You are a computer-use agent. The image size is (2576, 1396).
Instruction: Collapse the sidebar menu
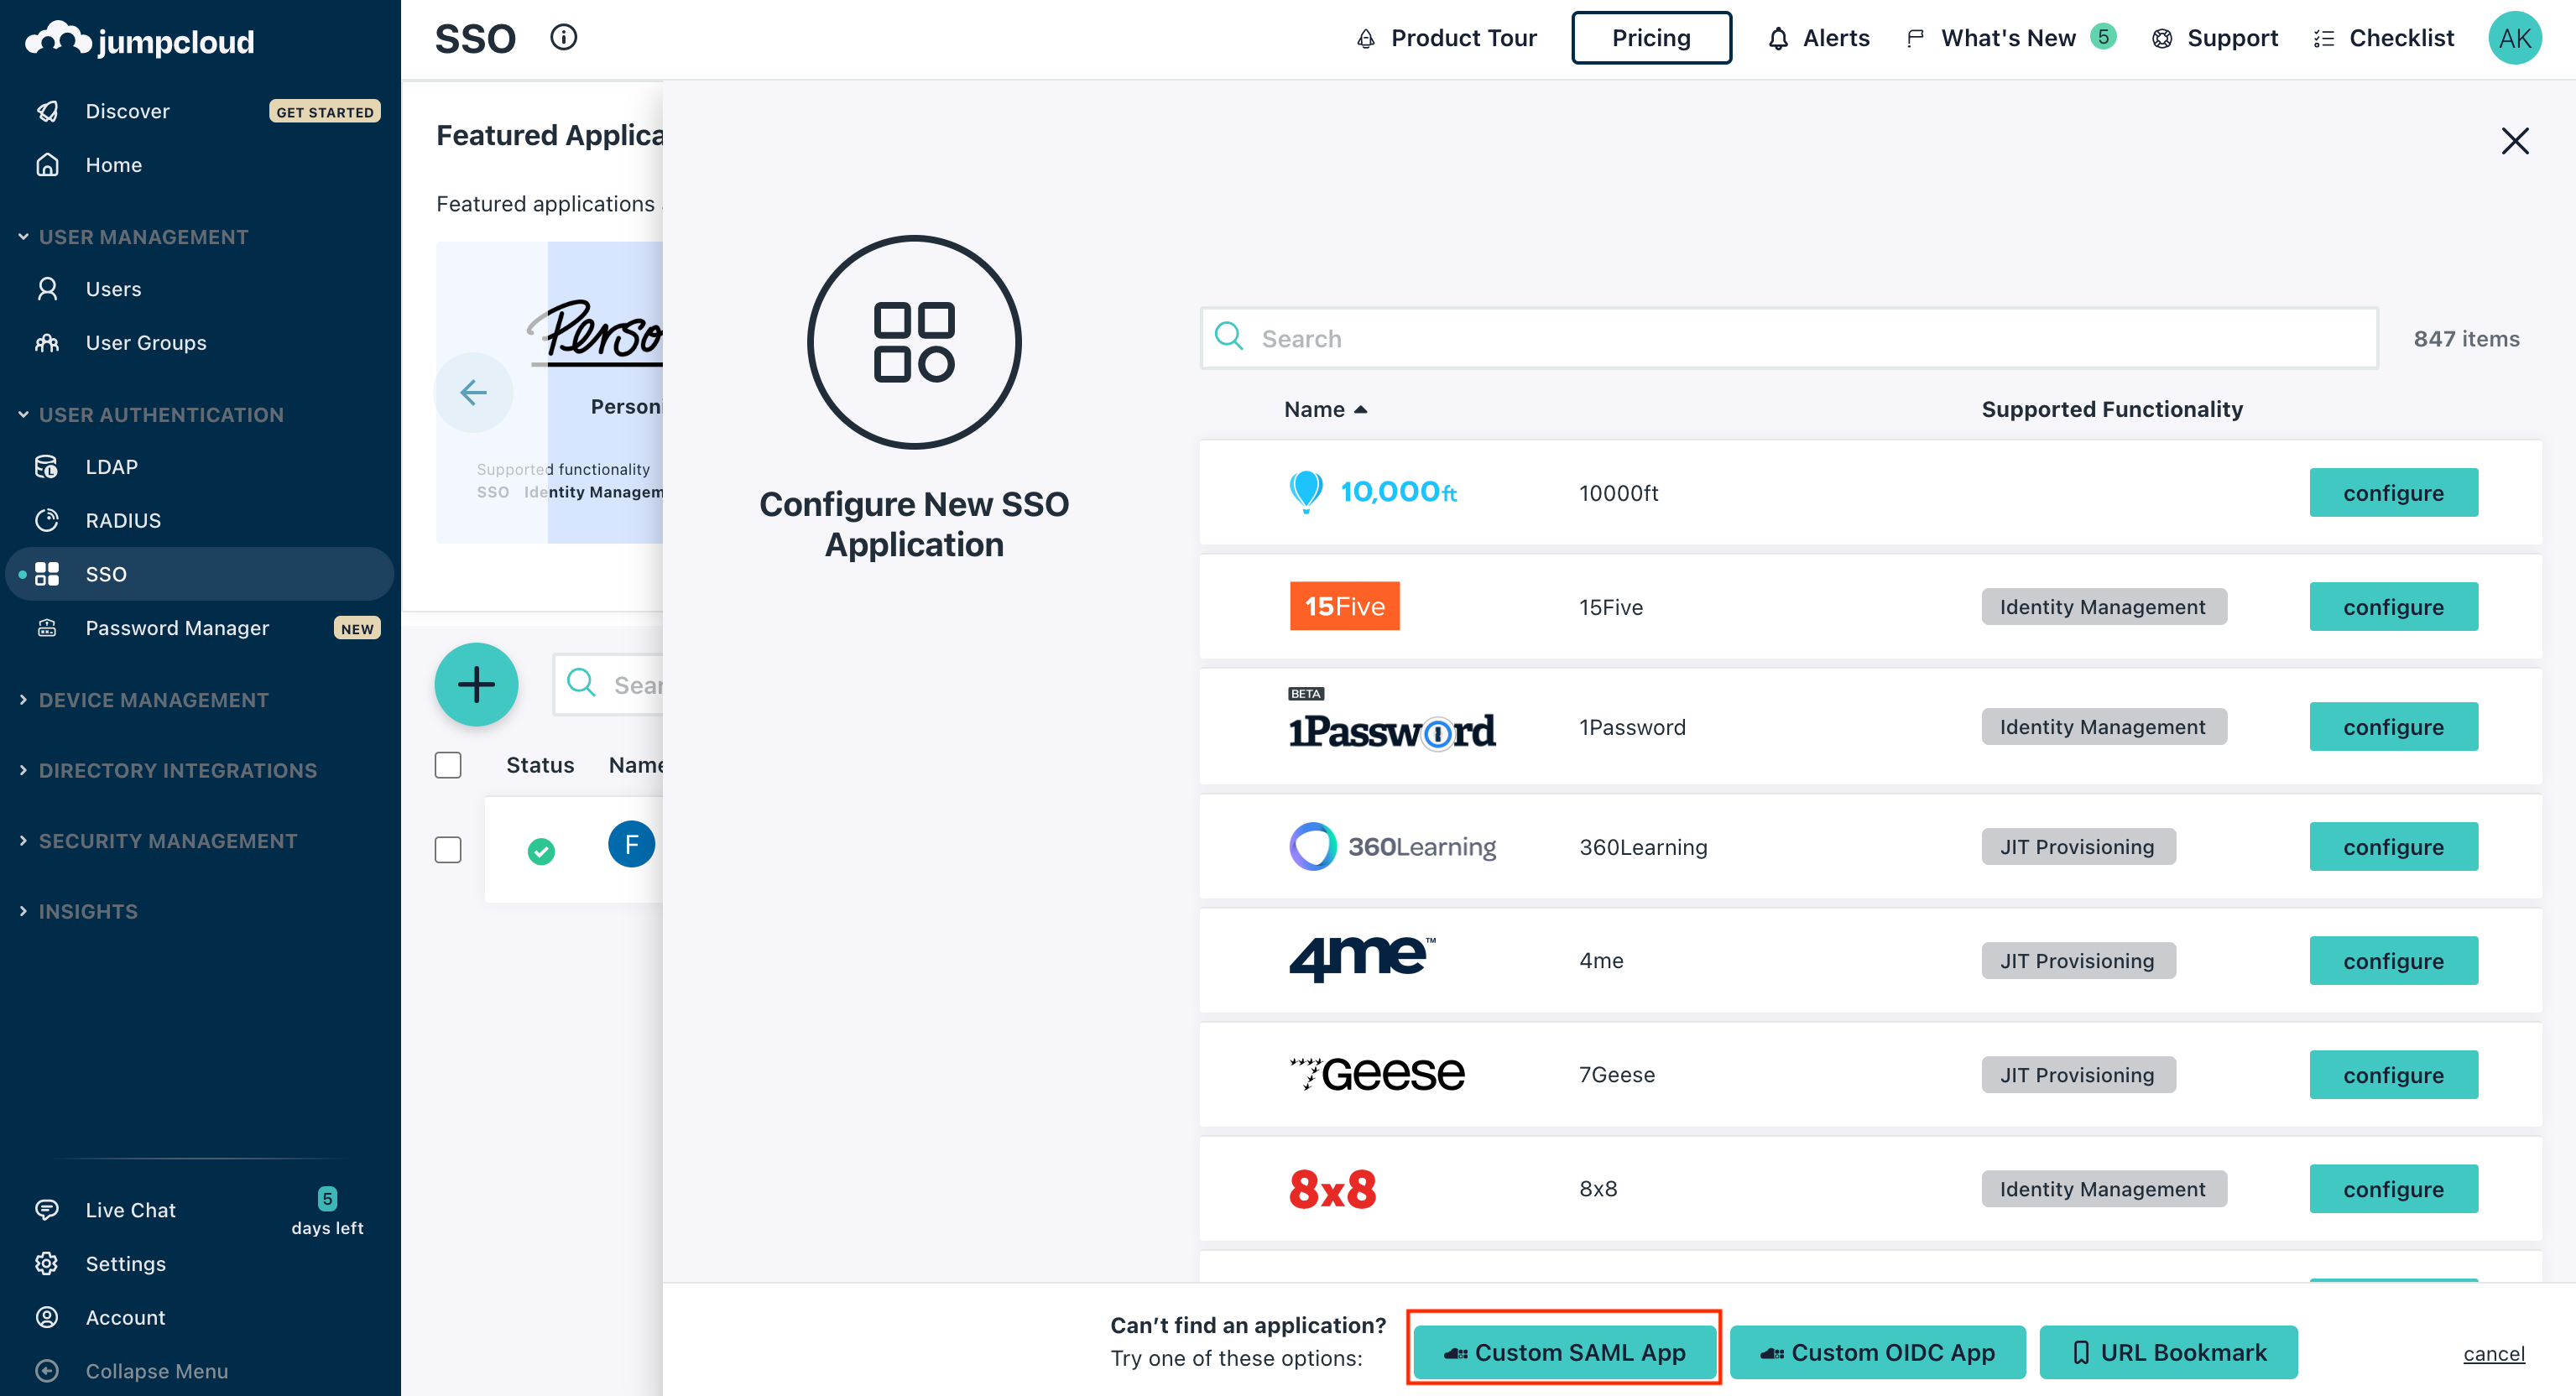(x=156, y=1370)
